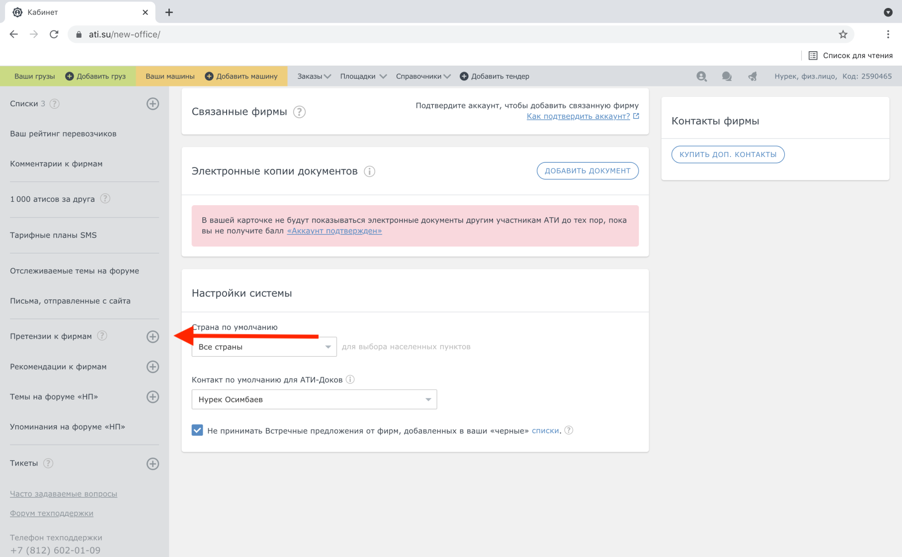Open Ваши машины section

pyautogui.click(x=170, y=76)
